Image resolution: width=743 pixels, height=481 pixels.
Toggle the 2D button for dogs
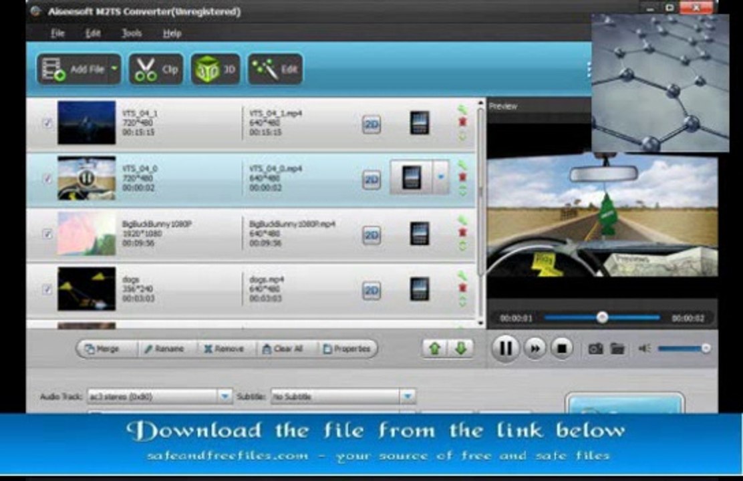click(371, 291)
